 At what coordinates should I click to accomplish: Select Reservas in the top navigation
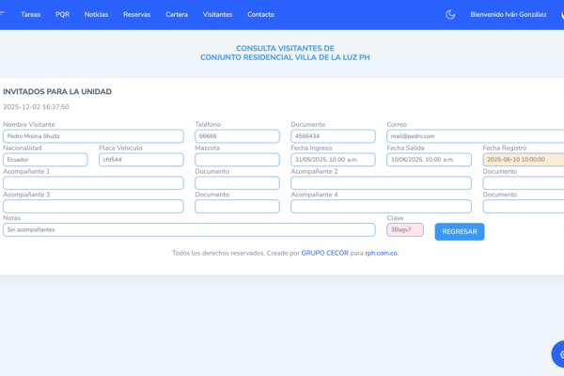(136, 14)
